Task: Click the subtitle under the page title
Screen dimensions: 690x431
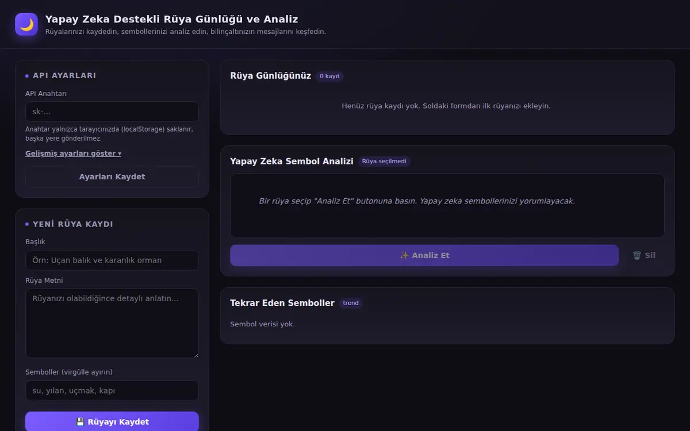Action: coord(185,32)
